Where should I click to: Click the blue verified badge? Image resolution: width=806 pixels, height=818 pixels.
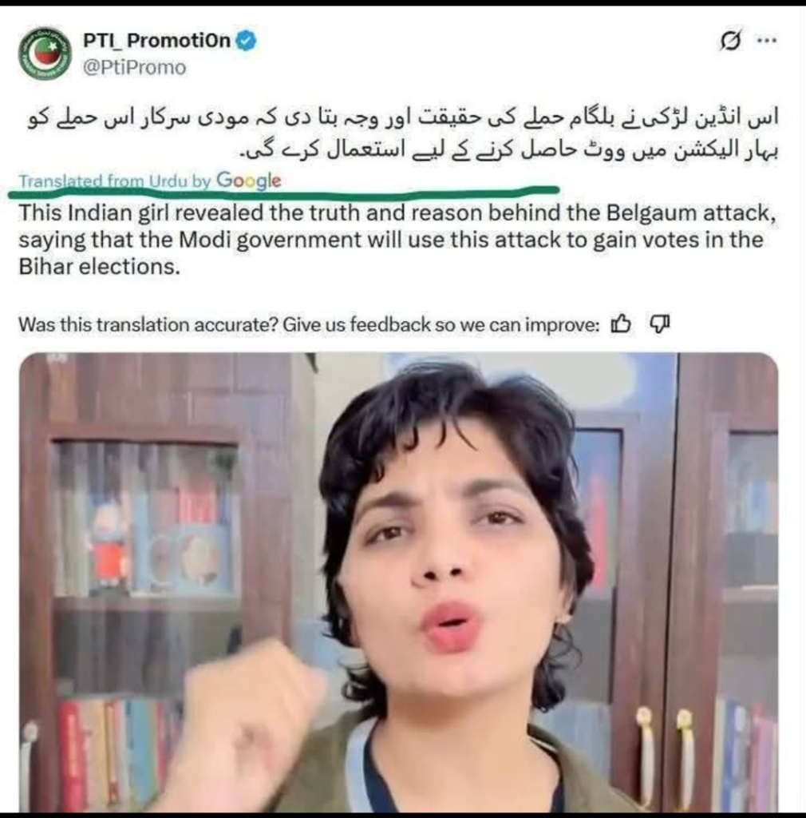247,40
